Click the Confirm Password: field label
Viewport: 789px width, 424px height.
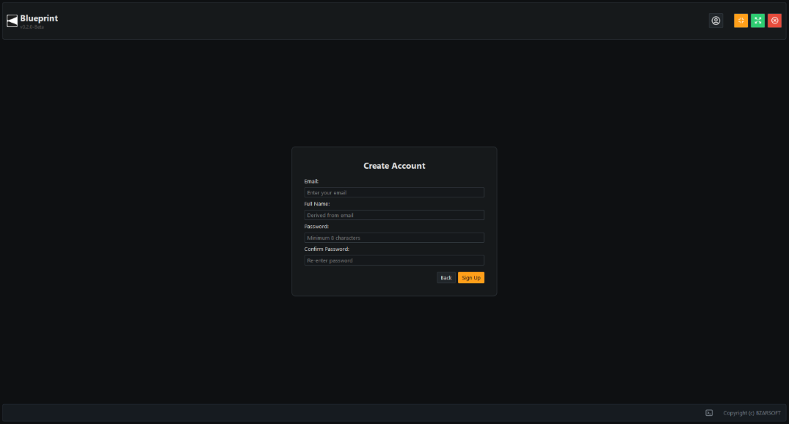pyautogui.click(x=327, y=249)
